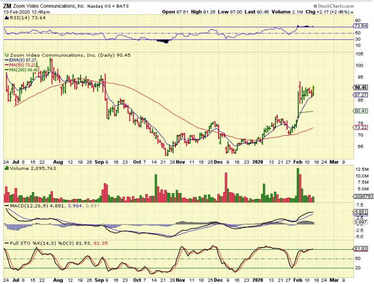Click the tall red volume bar in early December
This screenshot has width=374, height=284.
point(226,188)
